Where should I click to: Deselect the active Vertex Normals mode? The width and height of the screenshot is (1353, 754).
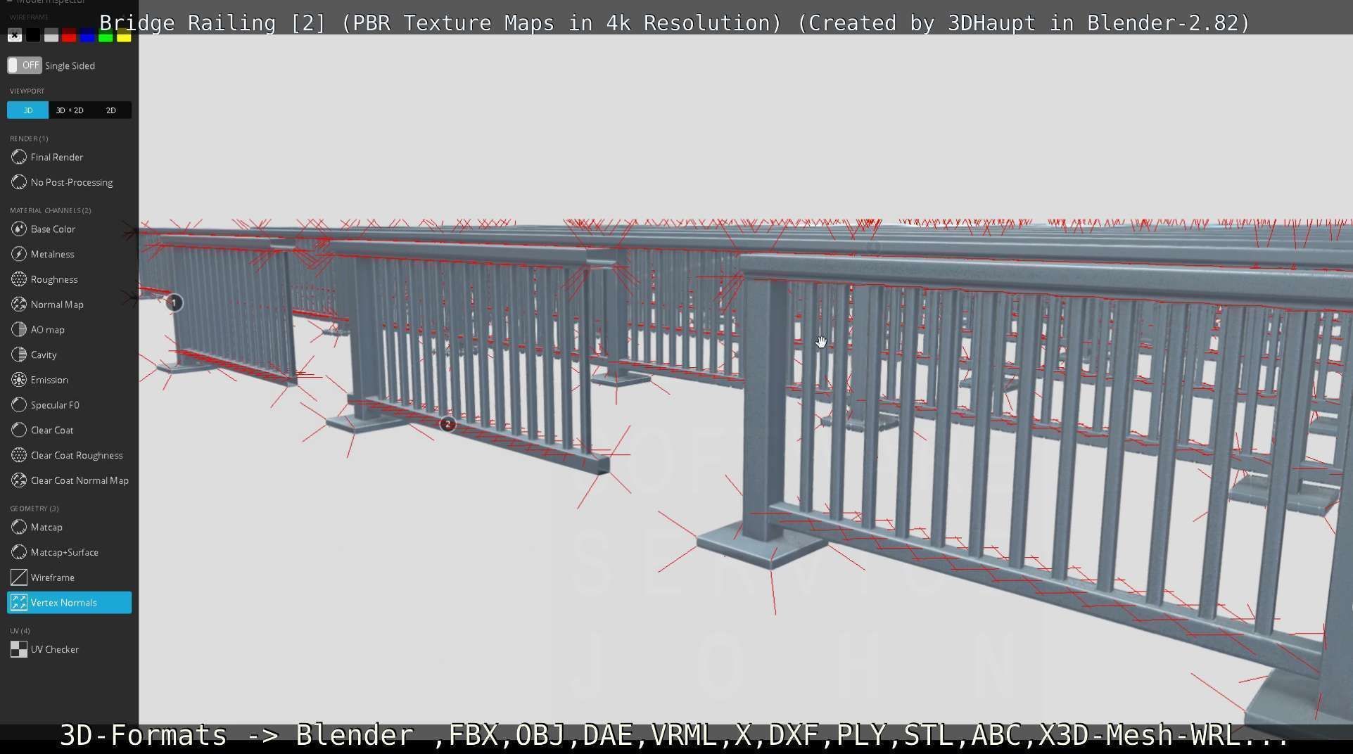tap(69, 603)
